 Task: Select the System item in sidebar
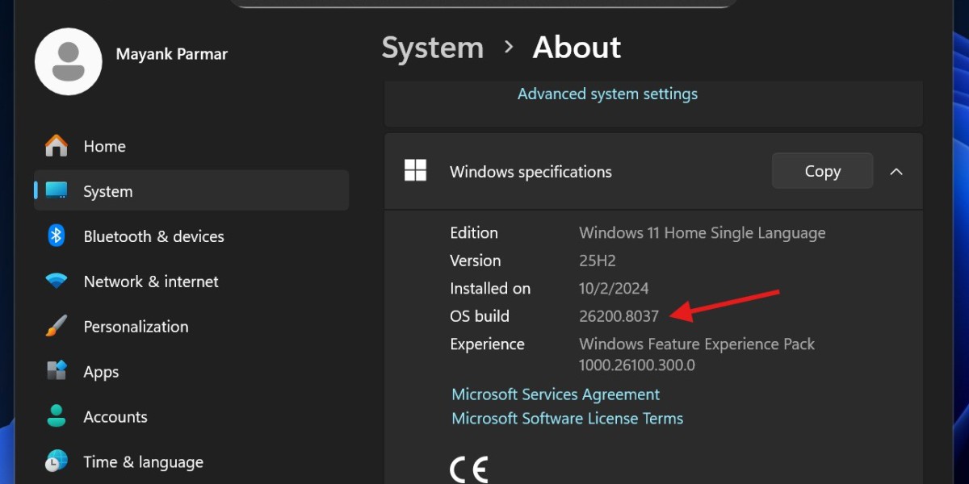pyautogui.click(x=191, y=191)
